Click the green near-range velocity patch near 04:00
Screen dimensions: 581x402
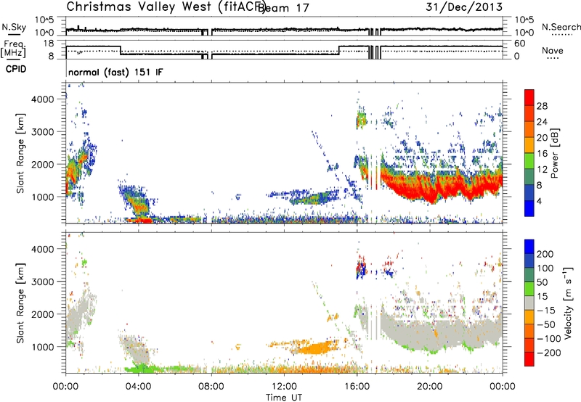click(141, 369)
